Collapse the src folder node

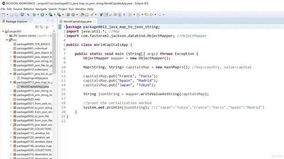pyautogui.click(x=7, y=40)
